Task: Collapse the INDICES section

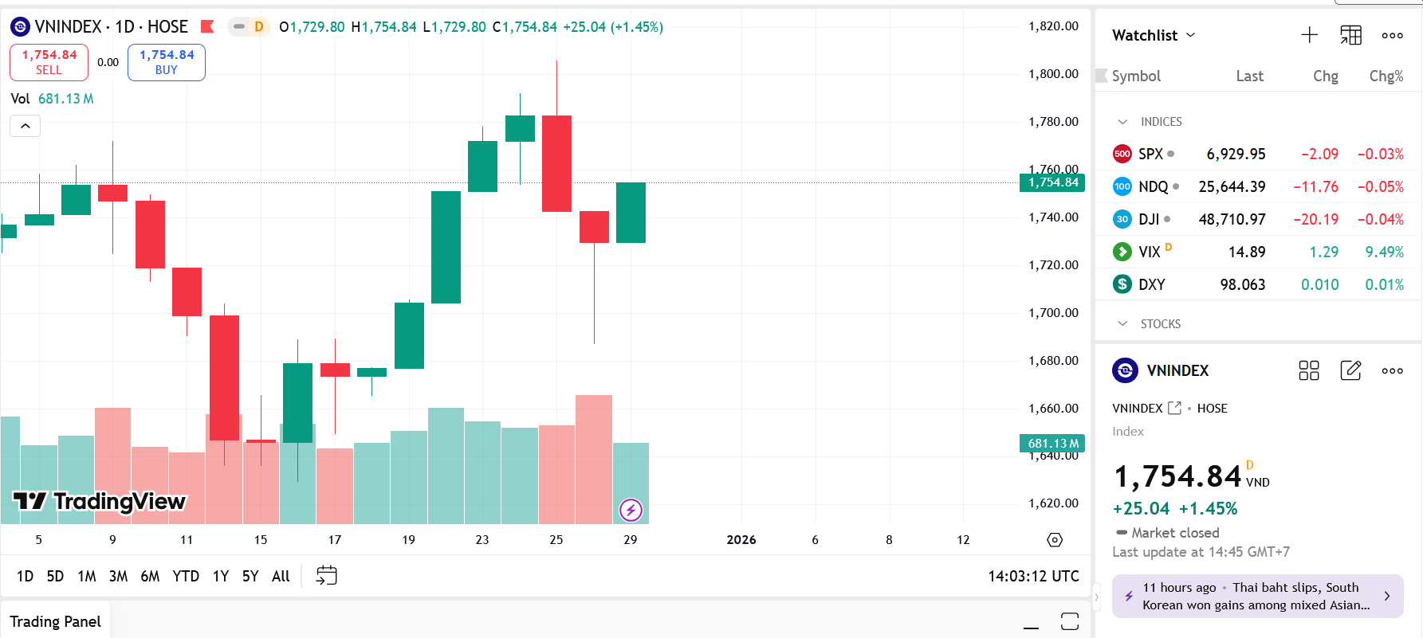Action: click(x=1124, y=121)
